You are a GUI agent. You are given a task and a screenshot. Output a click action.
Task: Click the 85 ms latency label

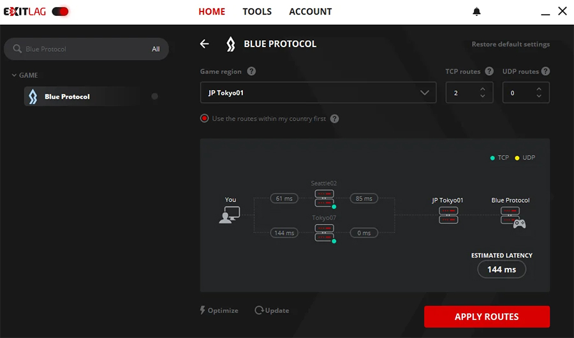(x=364, y=198)
